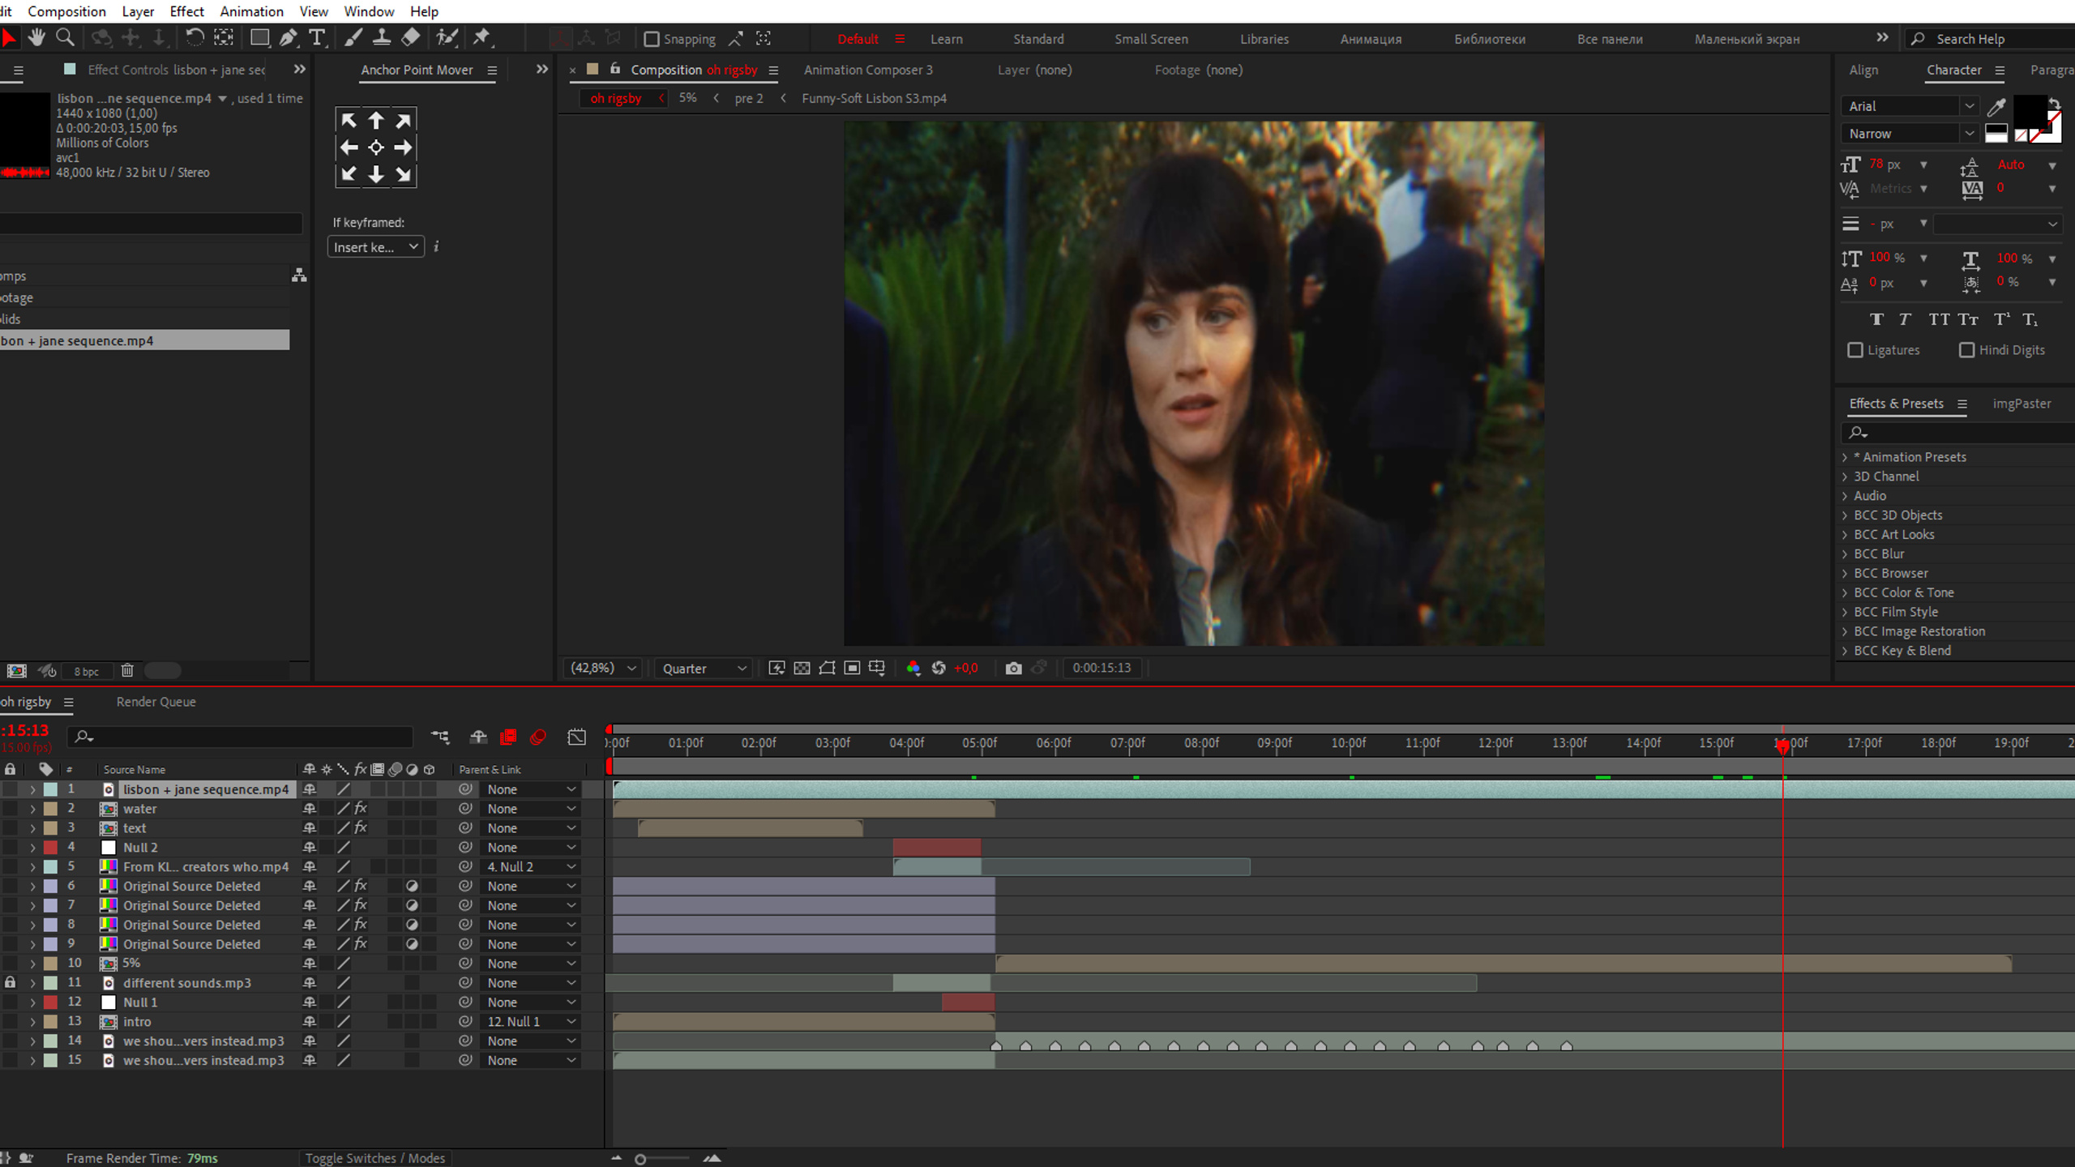This screenshot has height=1167, width=2075.
Task: Enable the Hindi Digits checkbox
Action: coord(1966,350)
